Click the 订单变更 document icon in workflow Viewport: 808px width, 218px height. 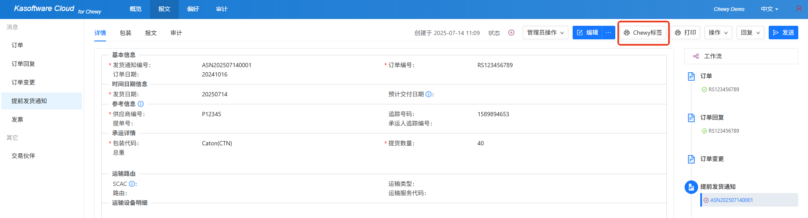click(691, 159)
